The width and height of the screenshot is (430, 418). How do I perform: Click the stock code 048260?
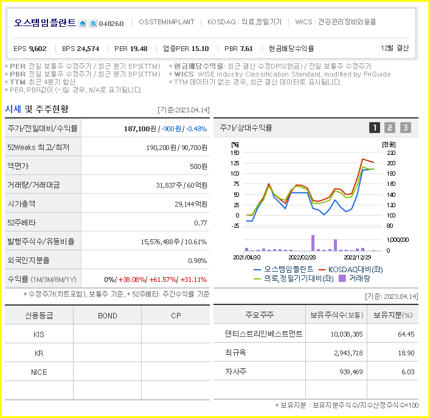tap(111, 24)
